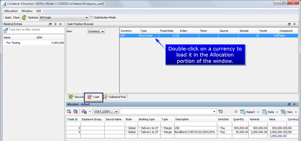Click the Report button label
301x141 pixels.
coord(251,112)
